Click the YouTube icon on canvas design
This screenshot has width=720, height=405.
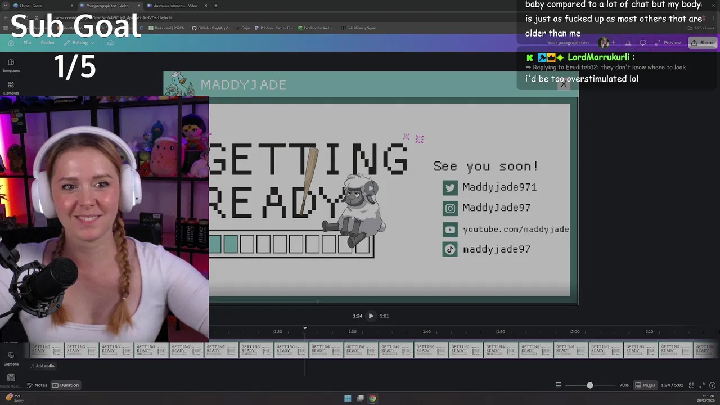[x=450, y=229]
